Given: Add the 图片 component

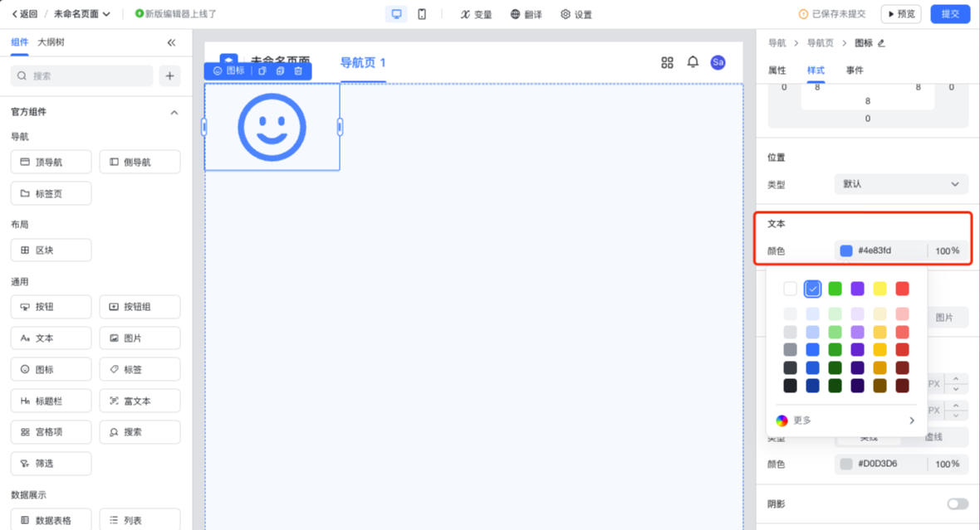Looking at the screenshot, I should (x=140, y=338).
